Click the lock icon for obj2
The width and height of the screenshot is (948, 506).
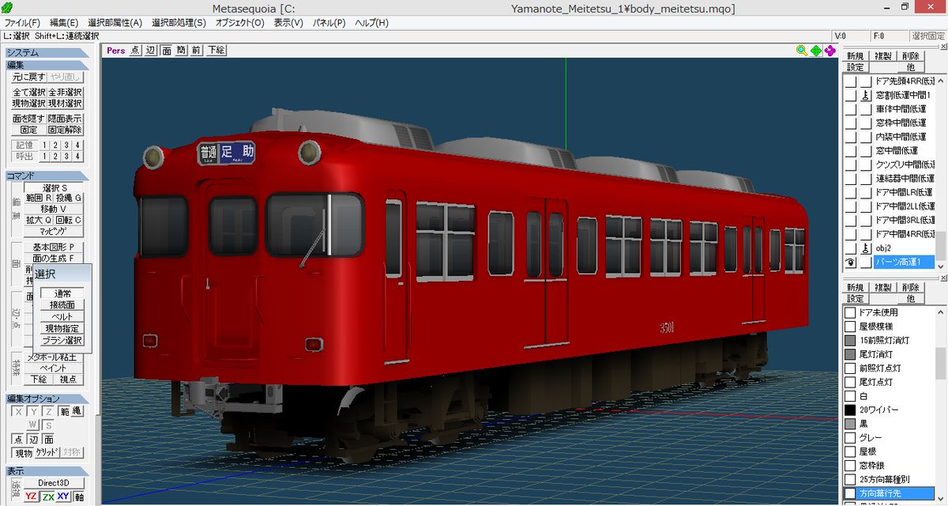click(x=866, y=248)
